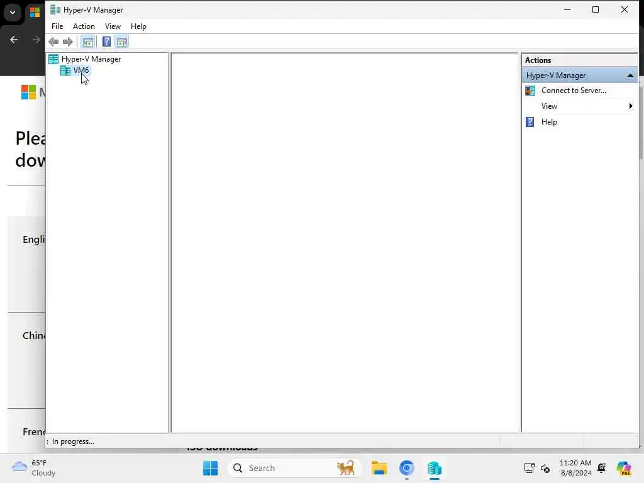Click the muted volume icon in tray

[545, 468]
